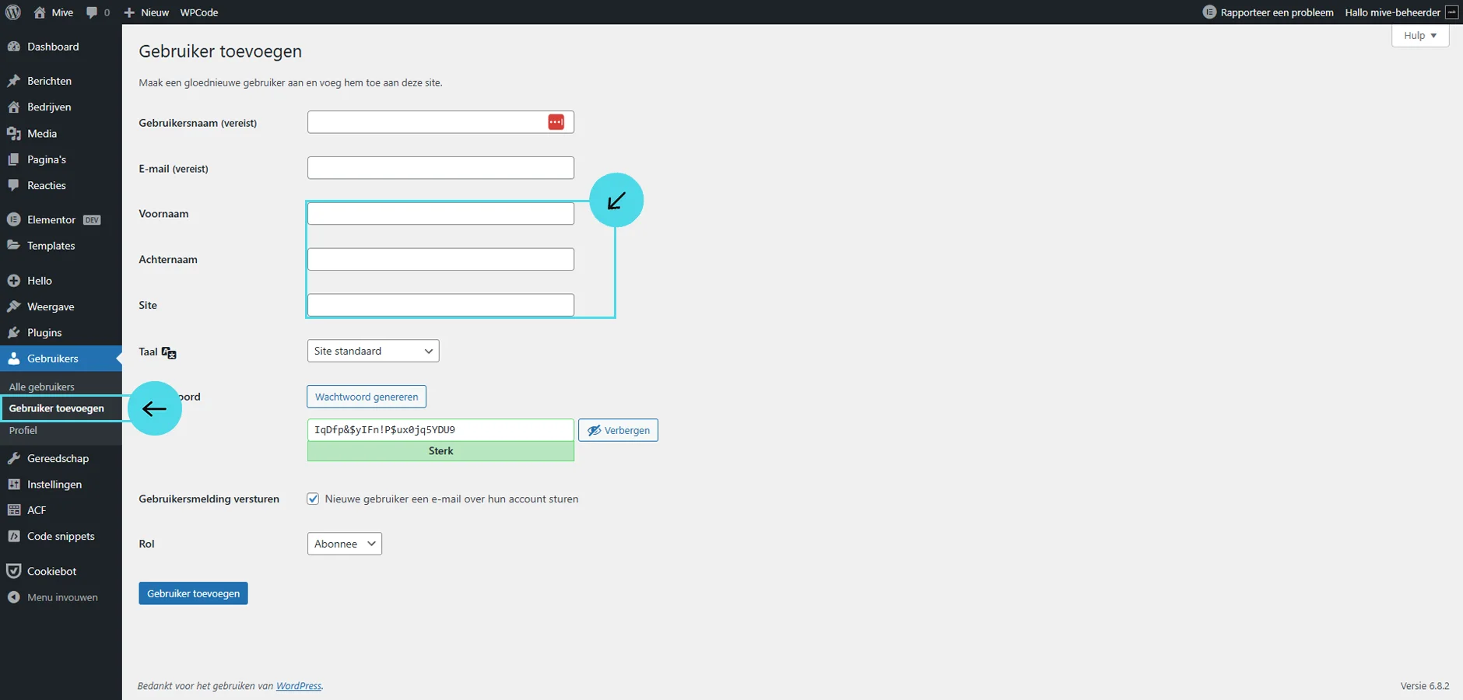Open the Taal language dropdown

(x=373, y=352)
